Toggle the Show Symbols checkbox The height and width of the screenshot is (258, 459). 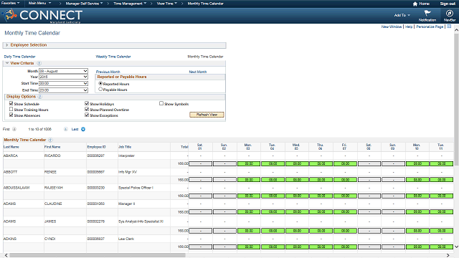click(161, 103)
